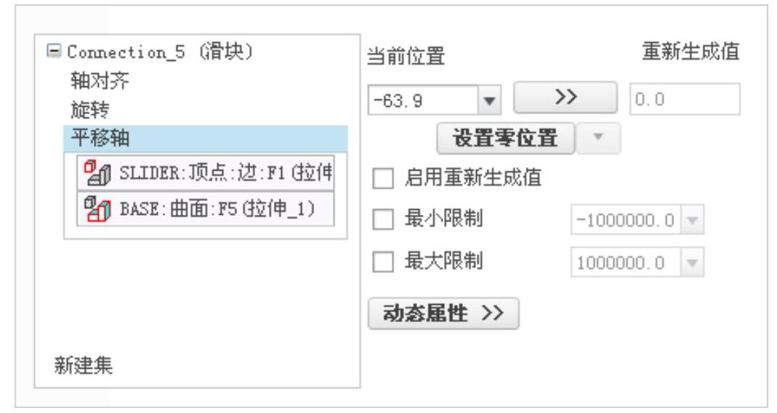Open the current position value dropdown

point(490,100)
